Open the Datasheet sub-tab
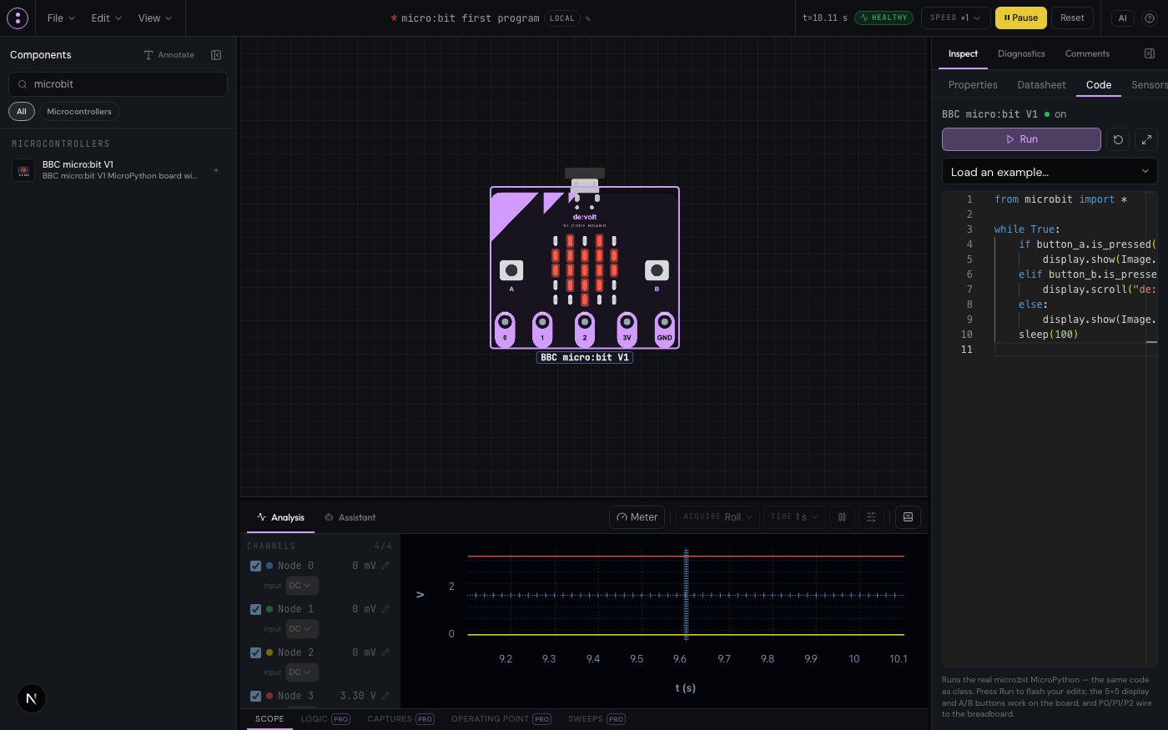Screen dimensions: 1168x730 [x=1041, y=85]
